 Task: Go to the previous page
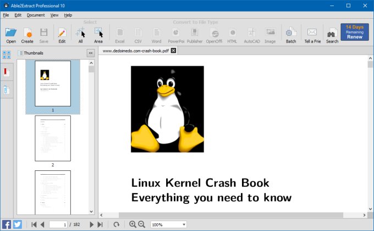(42, 224)
